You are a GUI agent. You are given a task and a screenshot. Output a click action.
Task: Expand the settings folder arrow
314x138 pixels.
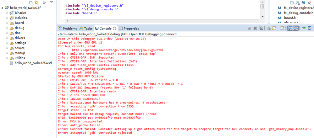tap(7, 43)
